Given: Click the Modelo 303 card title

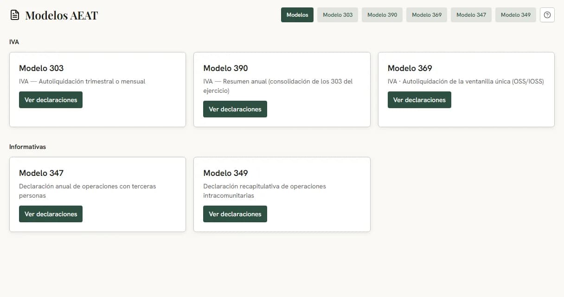Looking at the screenshot, I should pyautogui.click(x=41, y=68).
